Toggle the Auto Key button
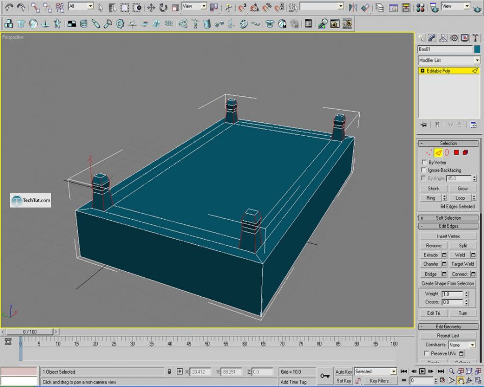This screenshot has height=387, width=484. click(x=343, y=372)
